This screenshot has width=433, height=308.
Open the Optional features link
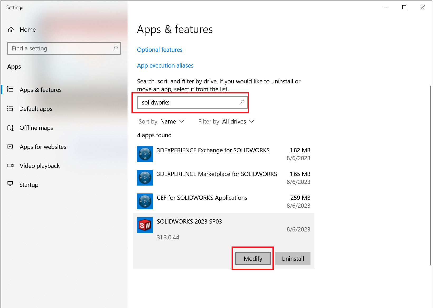point(160,50)
